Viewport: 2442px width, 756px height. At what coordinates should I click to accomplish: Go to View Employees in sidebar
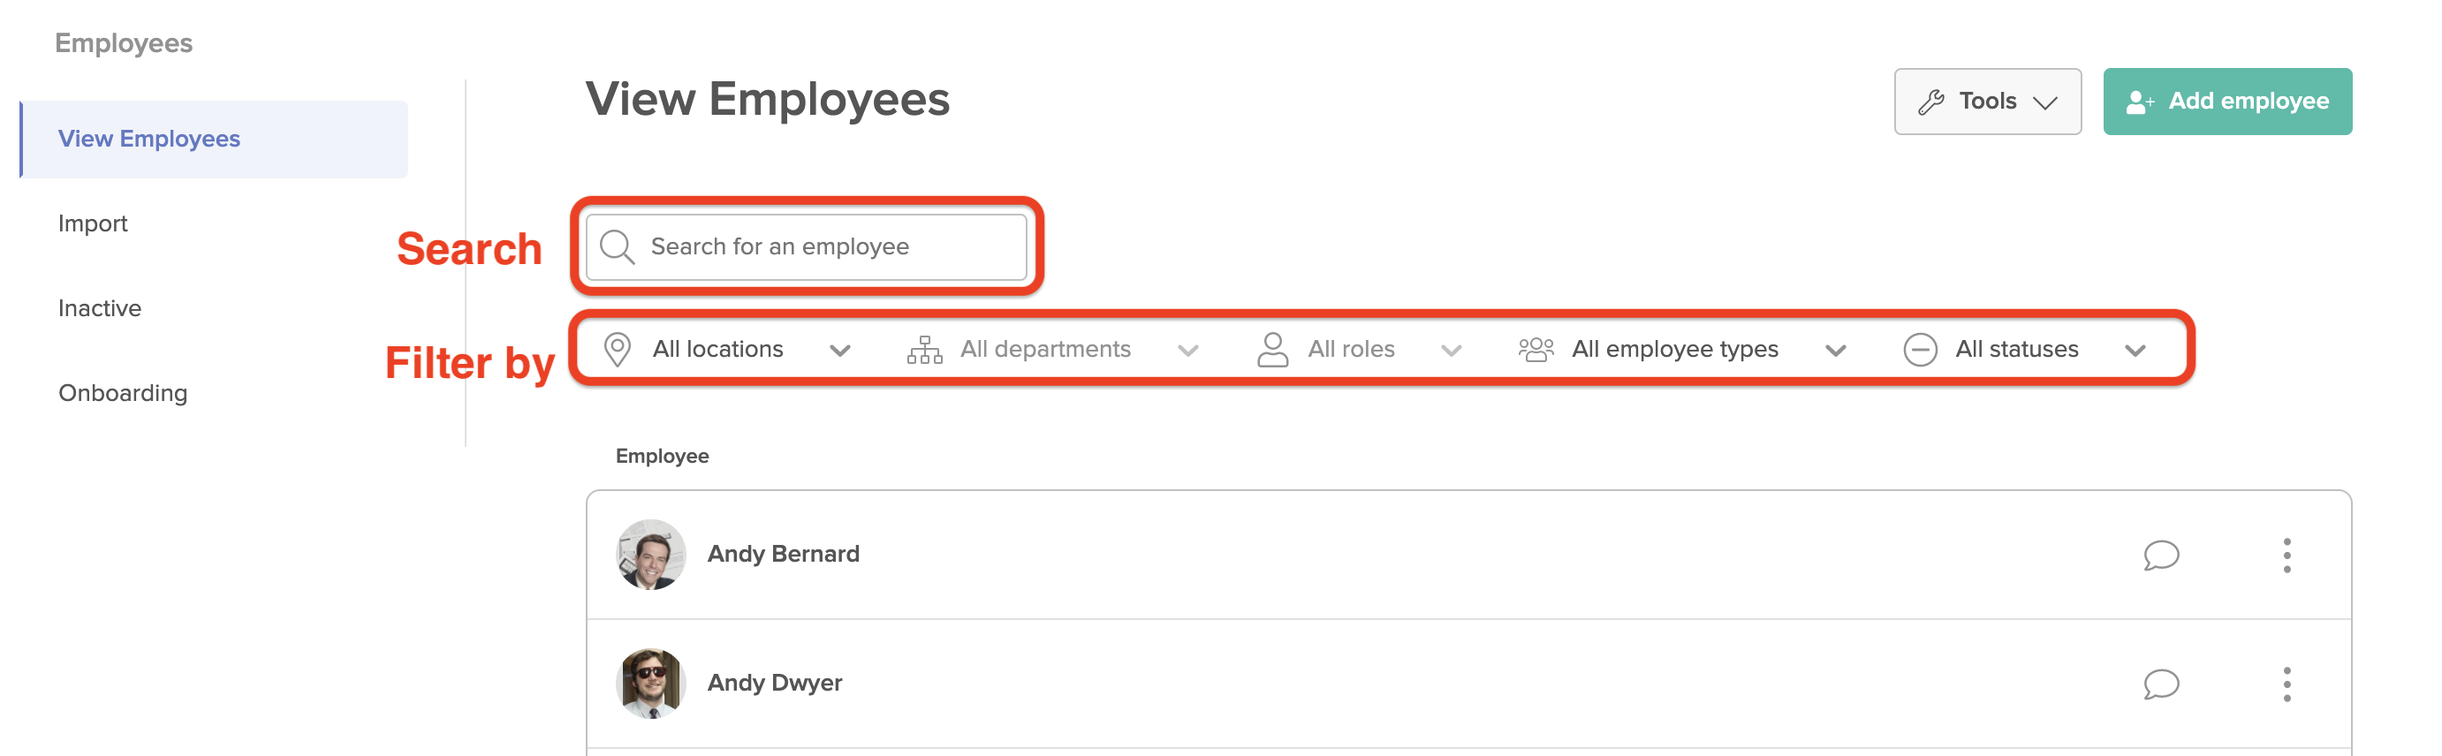pos(214,140)
